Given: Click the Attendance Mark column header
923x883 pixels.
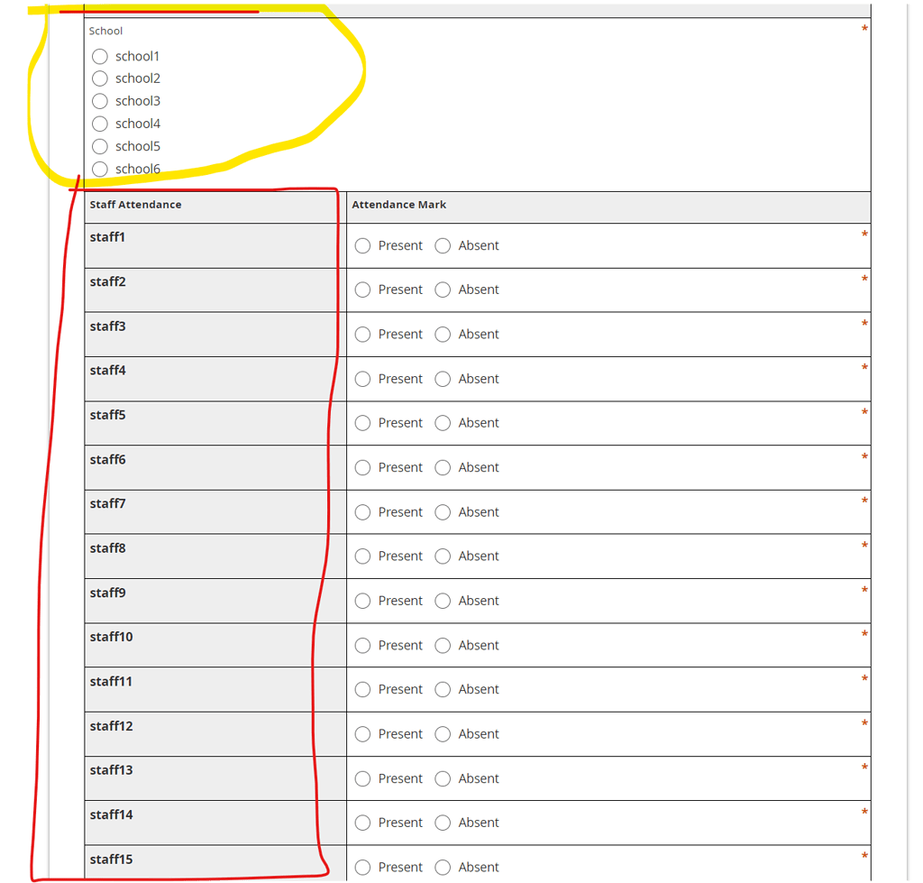Looking at the screenshot, I should pos(399,205).
